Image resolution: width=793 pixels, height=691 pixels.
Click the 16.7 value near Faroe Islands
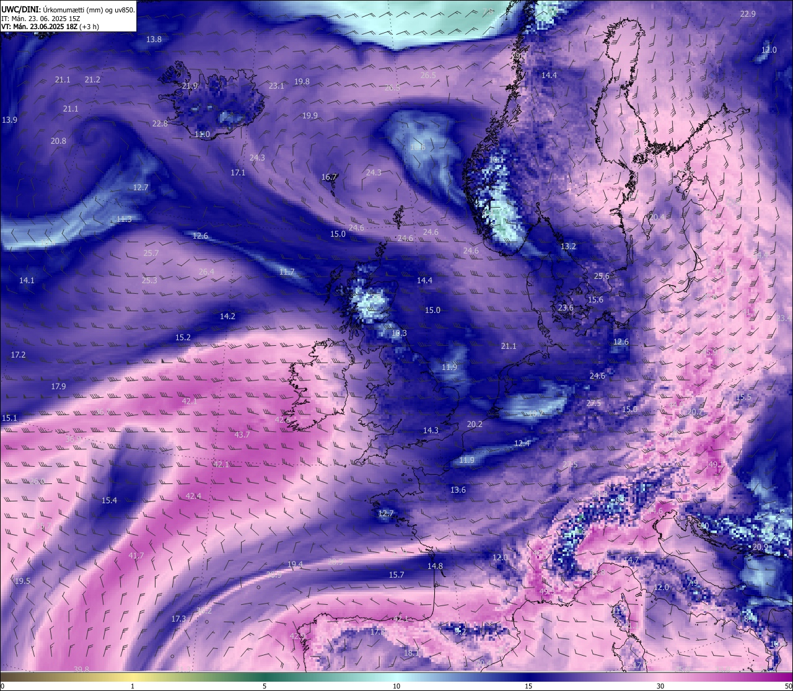pos(329,177)
